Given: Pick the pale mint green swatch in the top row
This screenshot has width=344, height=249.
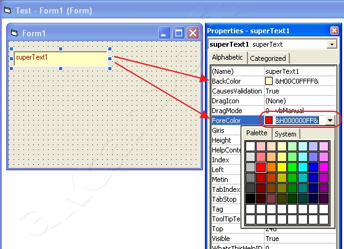Looking at the screenshot, I should [x=292, y=146].
